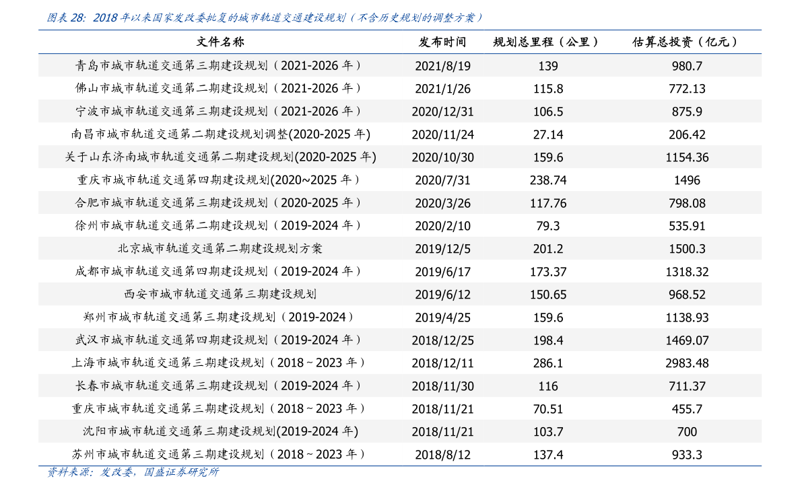Select the 青岛市 third-phase plan row name

pos(220,66)
